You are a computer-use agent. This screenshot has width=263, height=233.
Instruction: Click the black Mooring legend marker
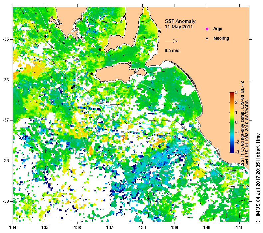pos(207,38)
